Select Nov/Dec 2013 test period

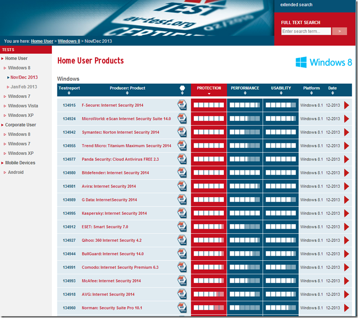[x=24, y=77]
